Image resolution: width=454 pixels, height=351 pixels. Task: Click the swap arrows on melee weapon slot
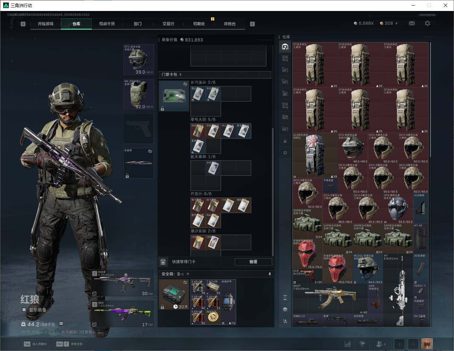(150, 151)
